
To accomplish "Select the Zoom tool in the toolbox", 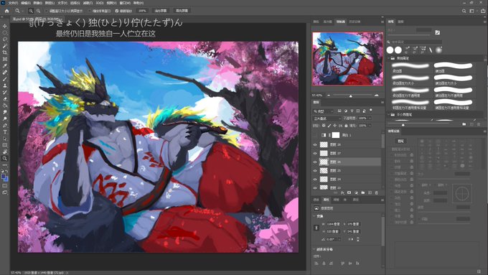I will point(5,159).
